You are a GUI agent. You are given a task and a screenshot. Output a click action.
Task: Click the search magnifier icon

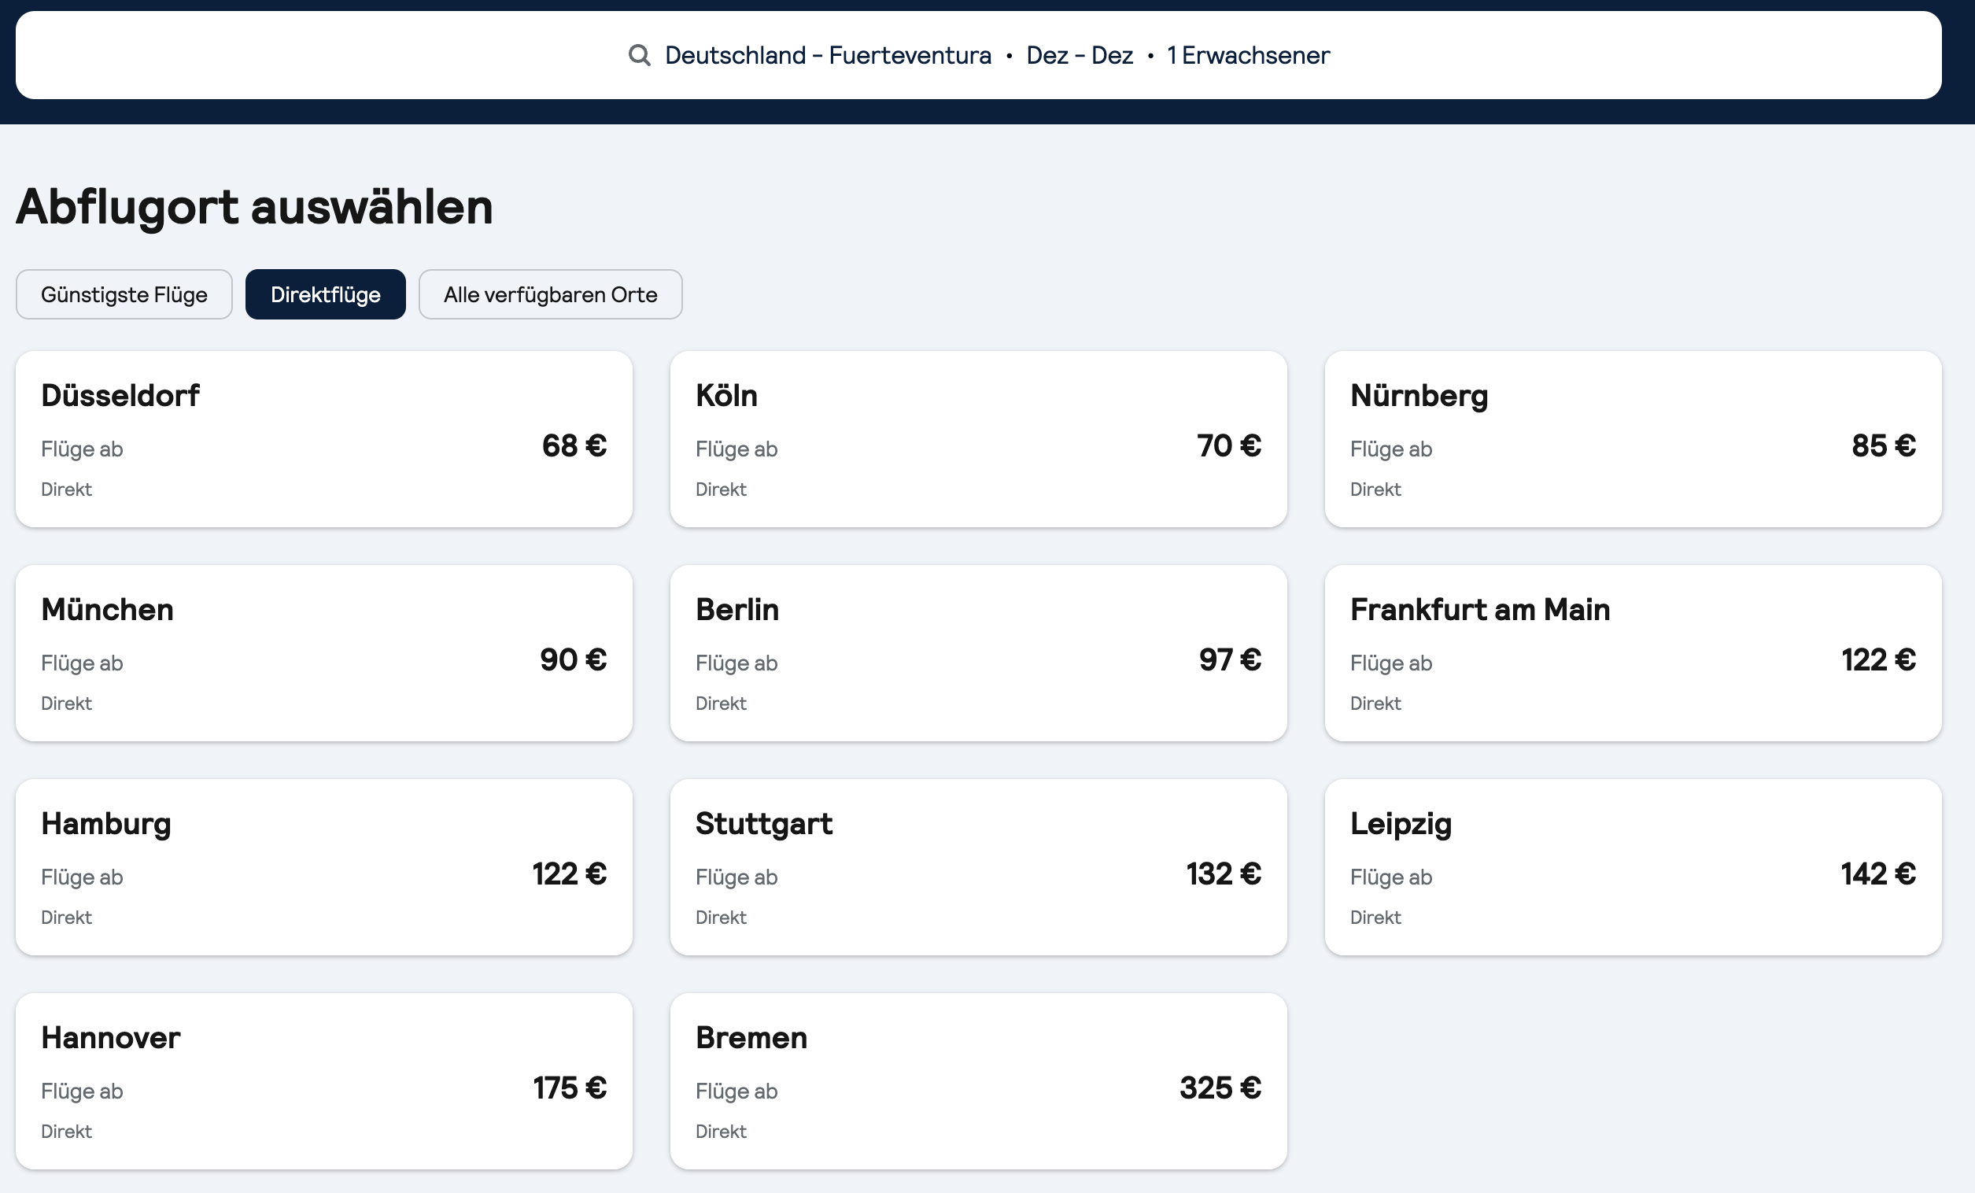pyautogui.click(x=639, y=55)
